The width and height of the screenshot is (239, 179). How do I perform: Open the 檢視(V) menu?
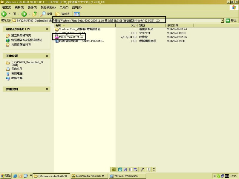[x=32, y=7]
